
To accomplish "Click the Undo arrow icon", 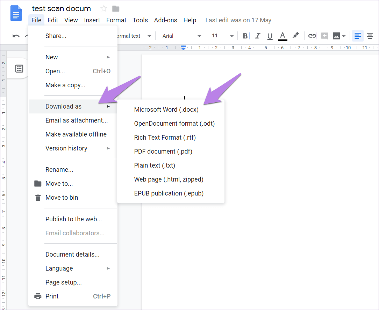I will coord(16,36).
